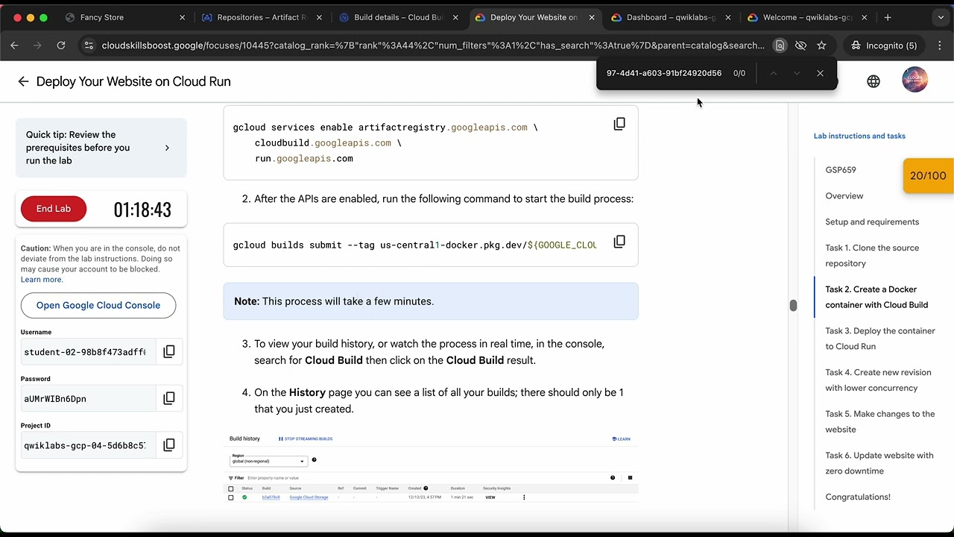Expand the Quick tip prerequisites card
The image size is (954, 537).
[x=101, y=148]
